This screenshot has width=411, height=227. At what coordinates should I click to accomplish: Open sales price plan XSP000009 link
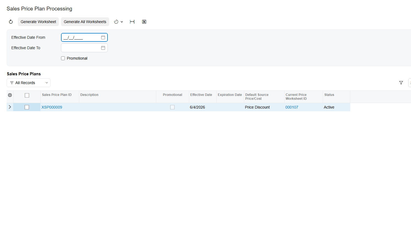[x=52, y=107]
